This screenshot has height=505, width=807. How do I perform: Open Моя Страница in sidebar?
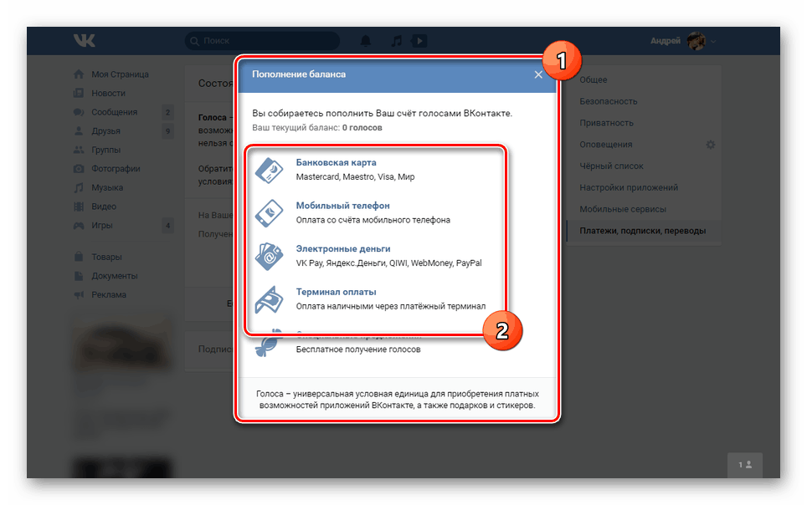point(120,74)
